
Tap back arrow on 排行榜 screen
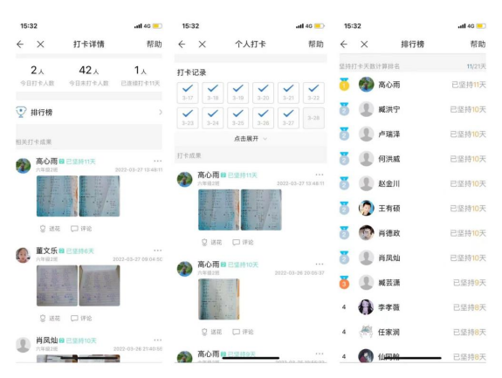click(x=344, y=45)
